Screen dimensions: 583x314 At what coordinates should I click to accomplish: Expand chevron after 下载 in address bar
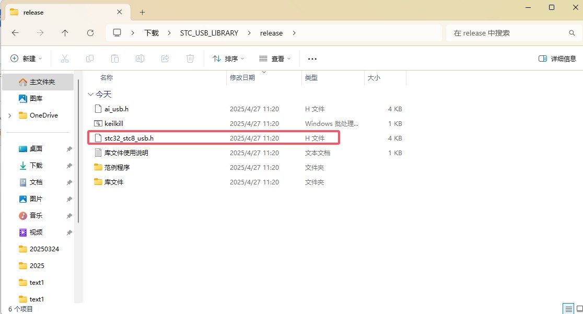169,33
